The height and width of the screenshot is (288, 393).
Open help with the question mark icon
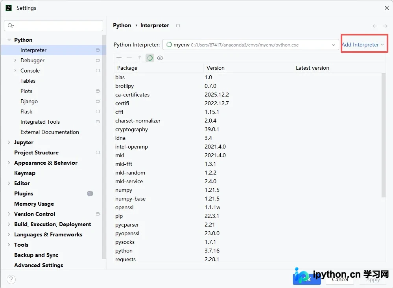click(x=11, y=279)
